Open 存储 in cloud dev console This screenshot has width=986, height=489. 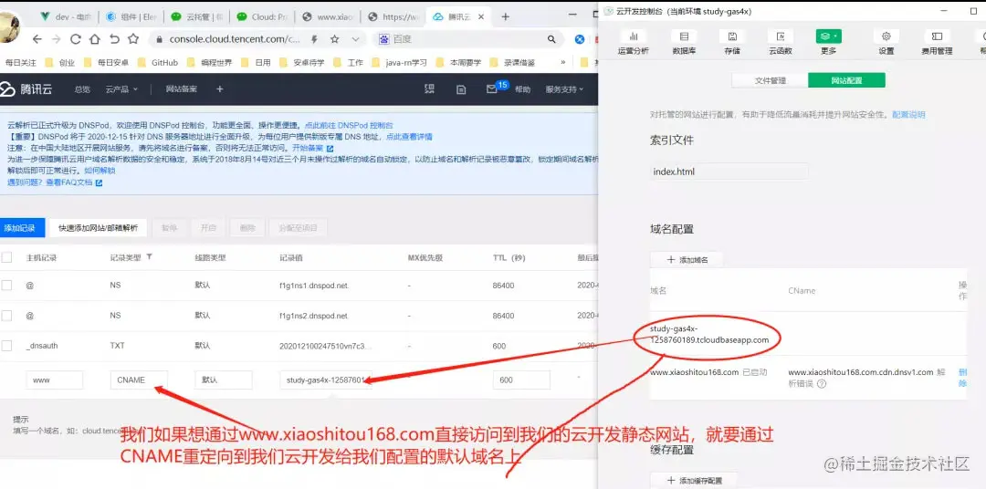[x=732, y=43]
